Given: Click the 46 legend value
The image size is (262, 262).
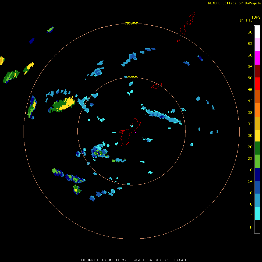Looking at the screenshot, I should pyautogui.click(x=250, y=90).
